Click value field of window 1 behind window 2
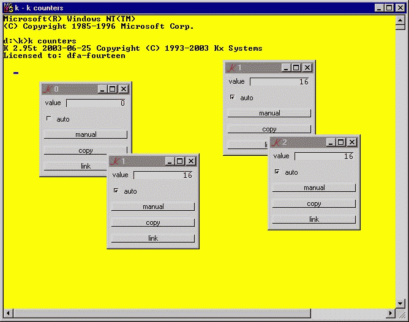The image size is (409, 322). coord(279,82)
